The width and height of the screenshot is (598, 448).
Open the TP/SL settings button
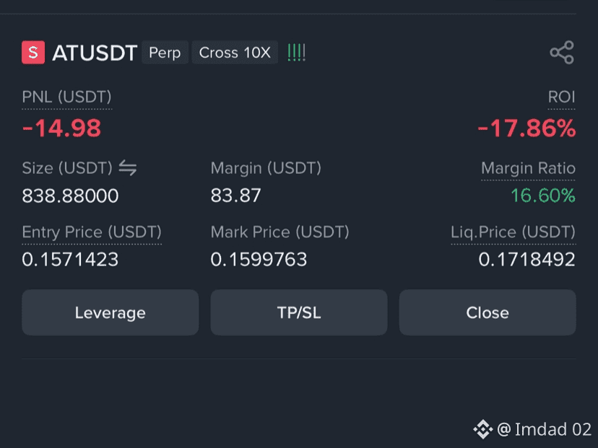point(299,312)
